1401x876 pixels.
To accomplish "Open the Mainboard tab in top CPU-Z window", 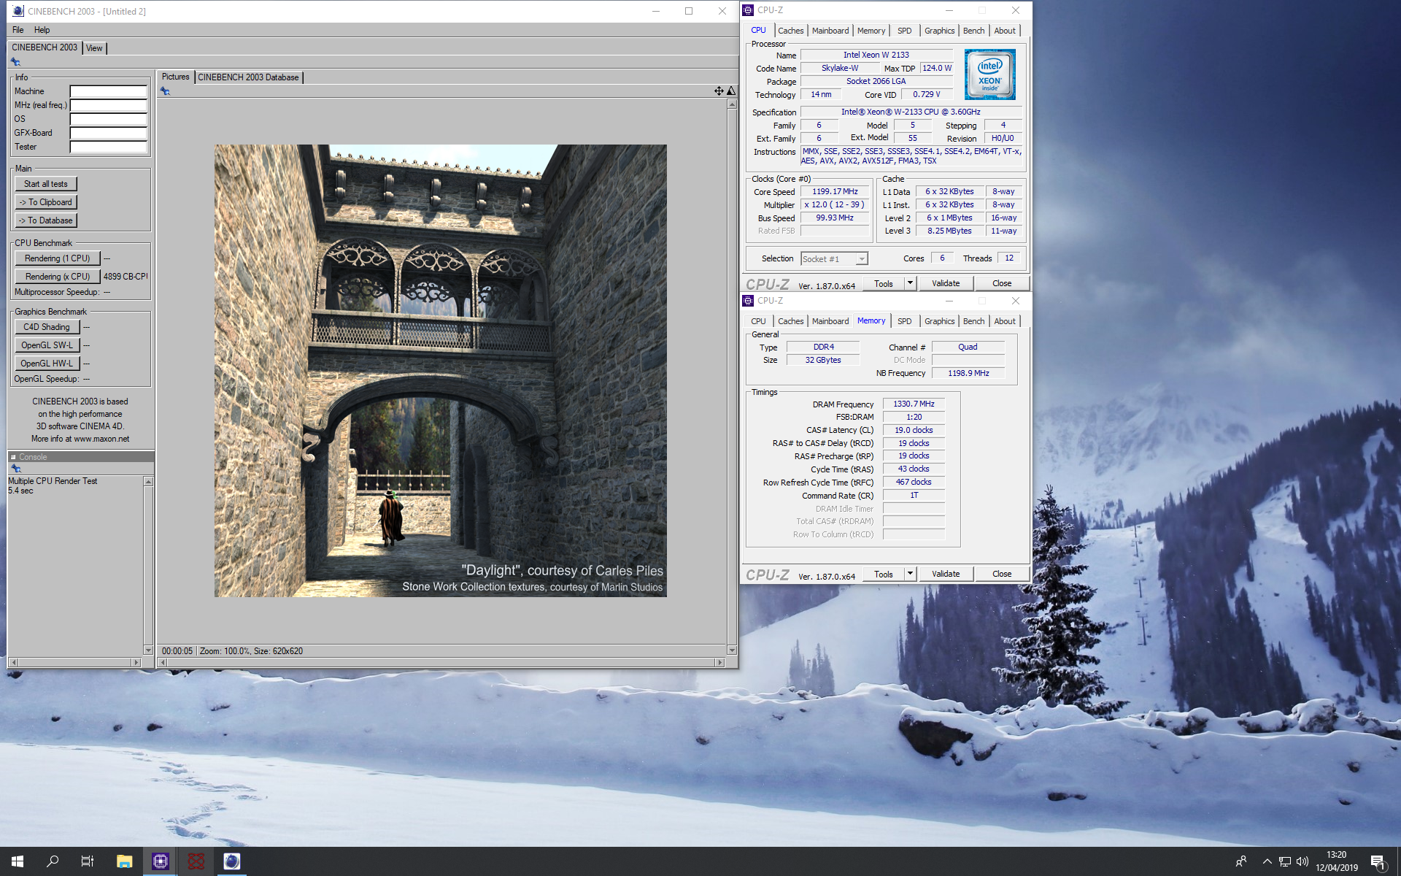I will (x=830, y=31).
